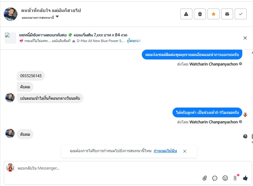
Task: Click info icon beside first Watcharin Chanpanyachon
Action: (x=241, y=64)
